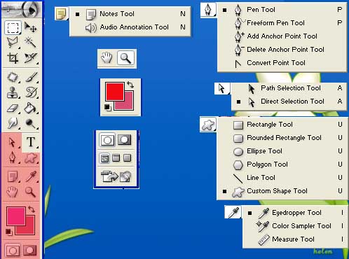Click the red foreground color swatch
Image resolution: width=349 pixels, height=259 pixels.
[115, 92]
